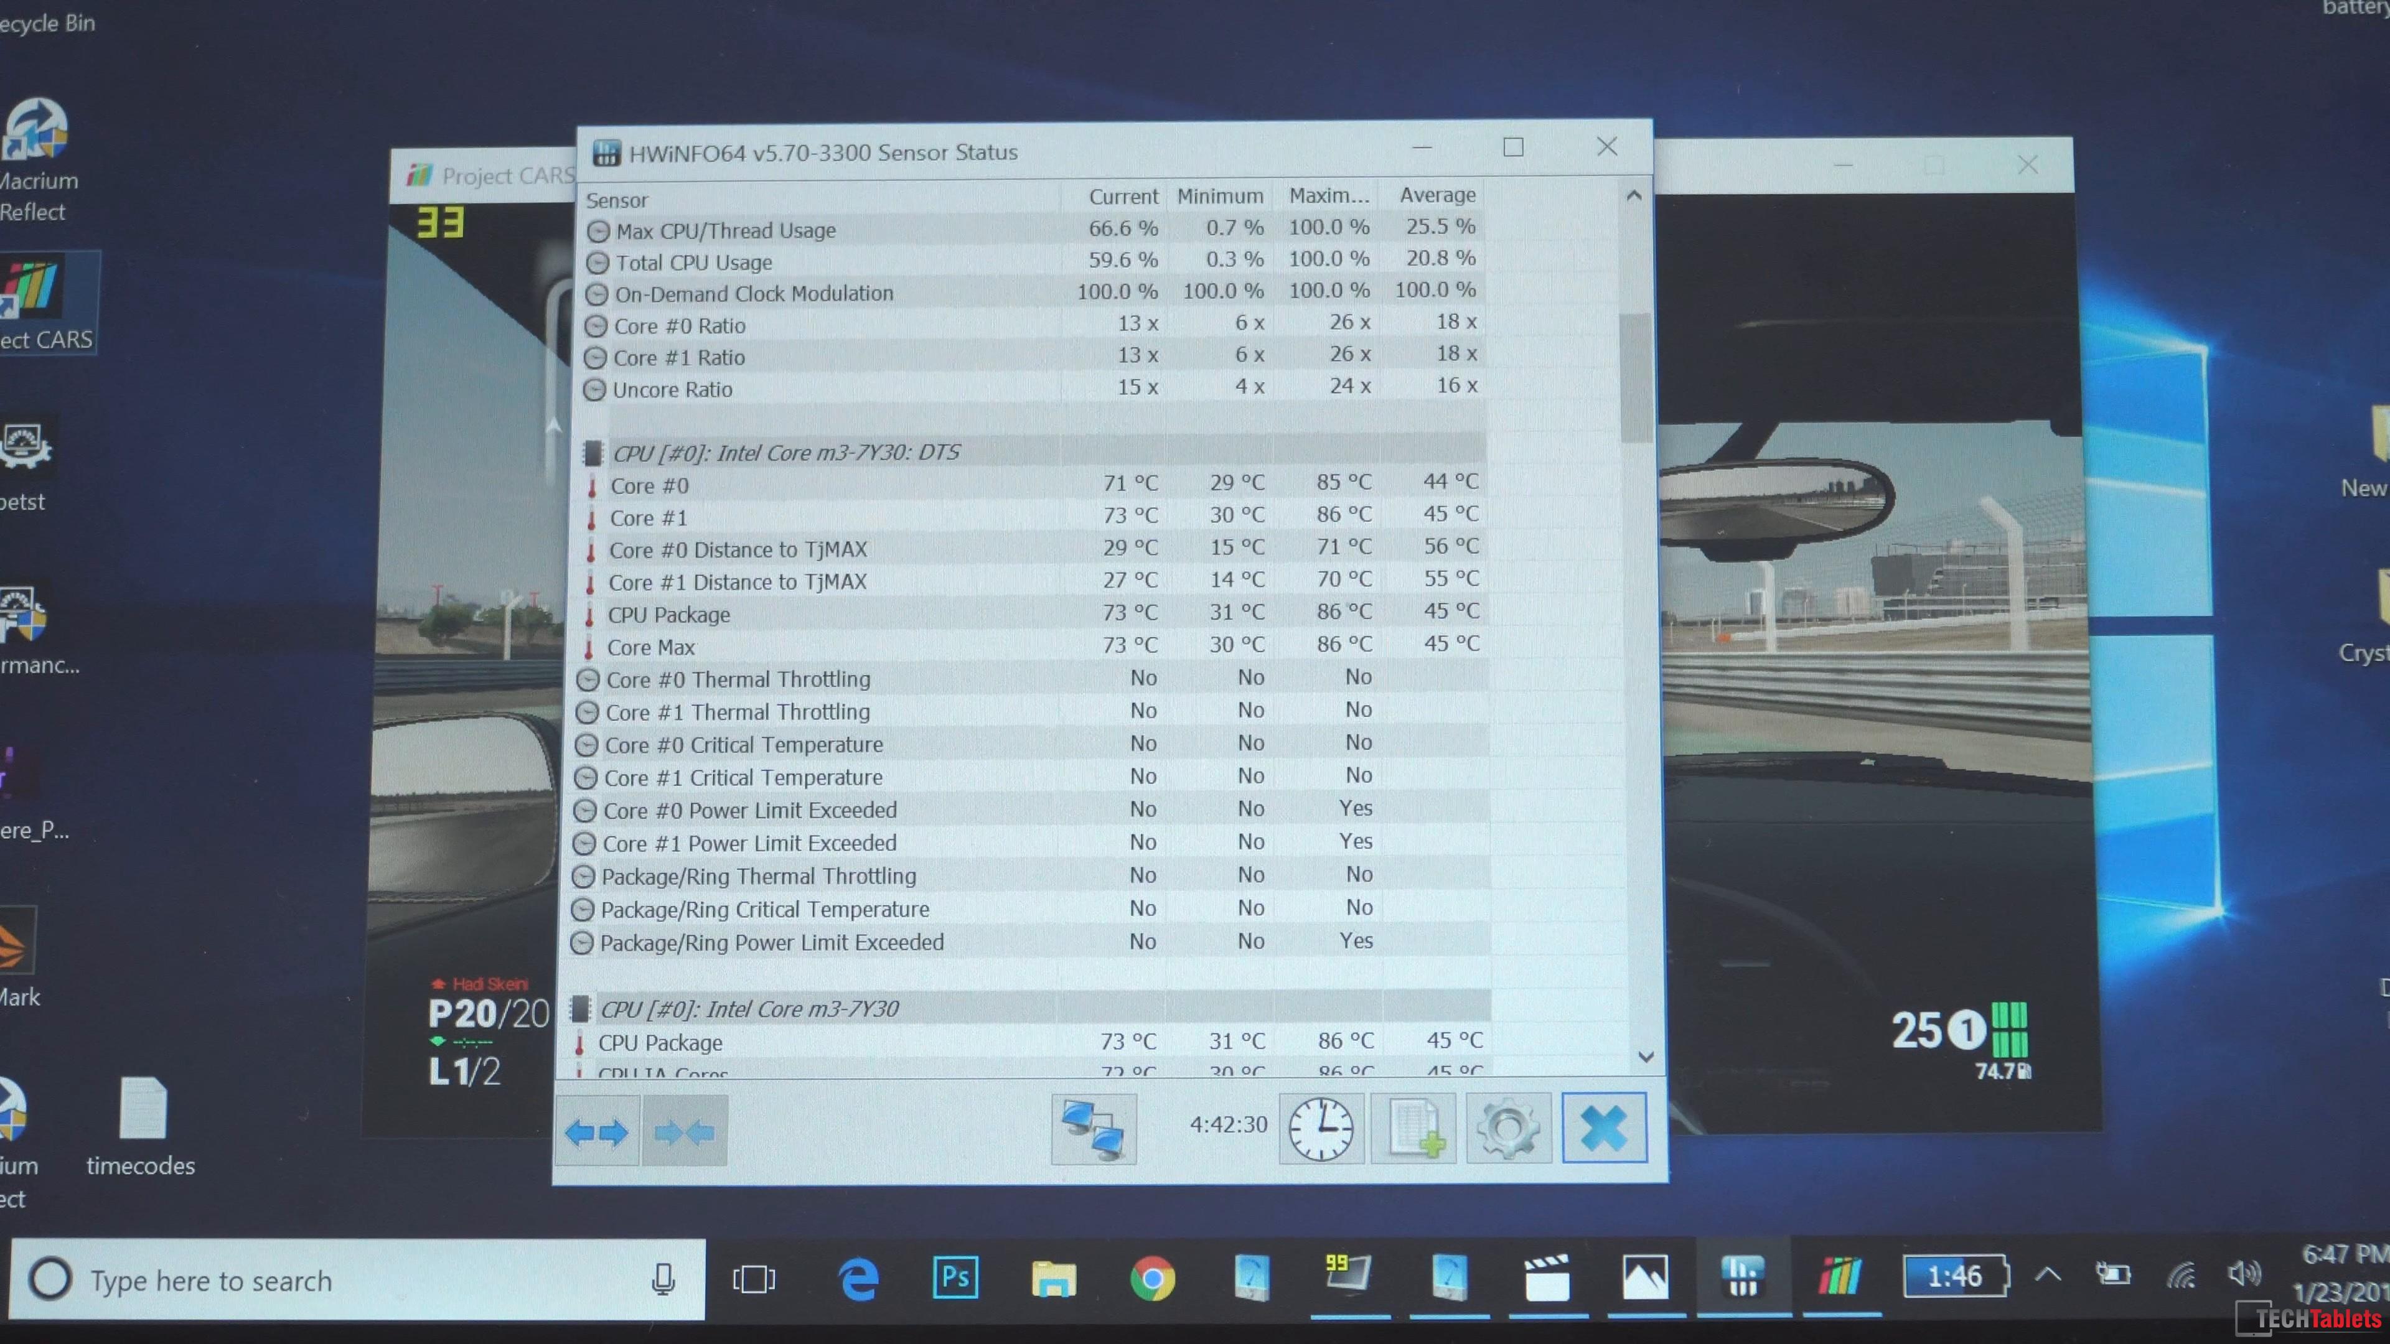Select the Package/Ring Power Limit Exceeded row

click(1031, 941)
